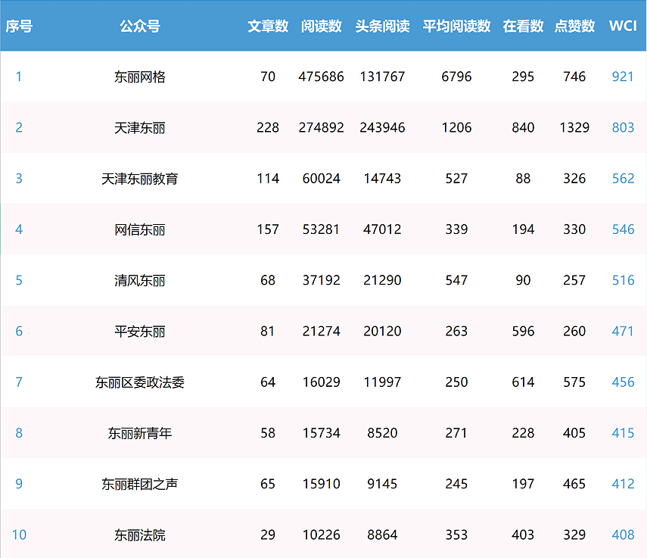Click the 序号 column header
This screenshot has height=558, width=647.
(x=19, y=26)
